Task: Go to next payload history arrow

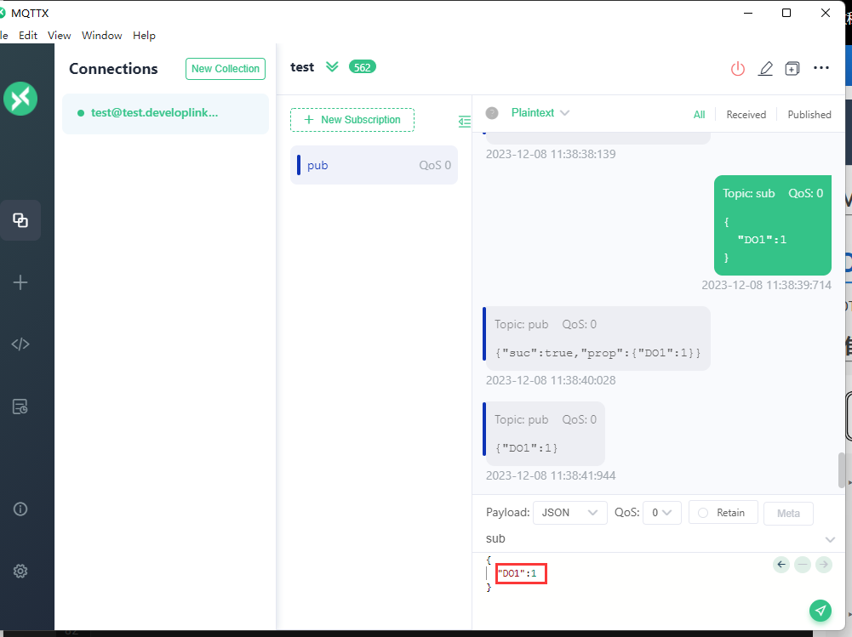Action: pos(824,564)
